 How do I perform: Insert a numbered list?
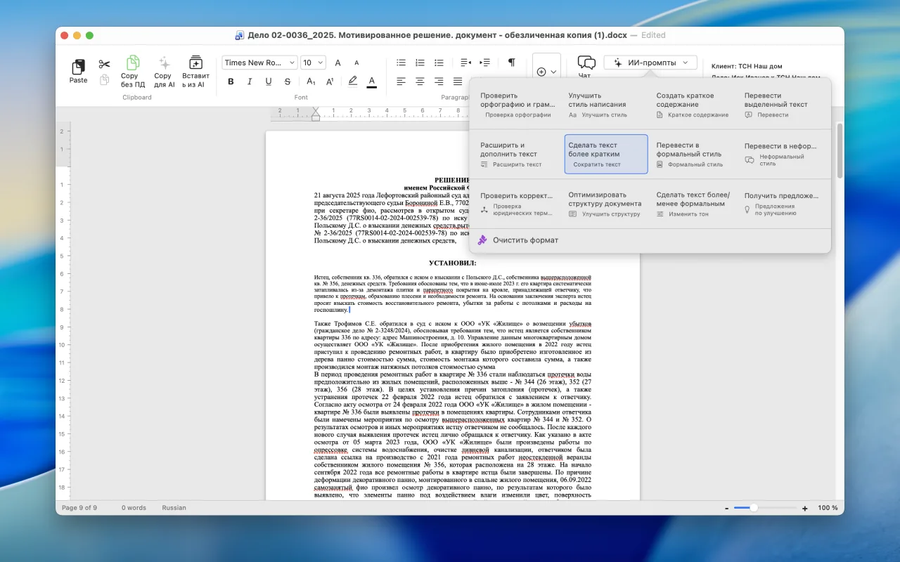coord(420,63)
